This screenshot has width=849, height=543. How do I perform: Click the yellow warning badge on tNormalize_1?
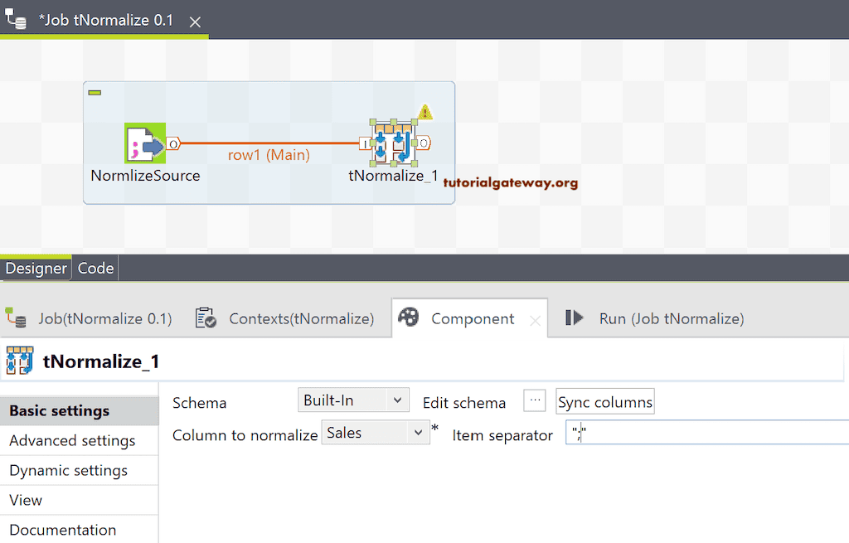(x=424, y=112)
